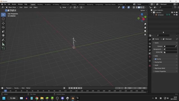Screen dimensions: 179x101
Task: Click the pan hand viewport button
Action: click(145, 27)
